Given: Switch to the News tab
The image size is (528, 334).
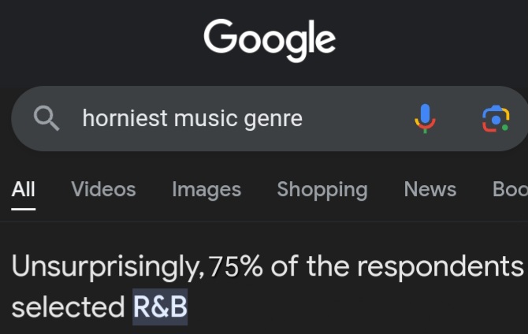Looking at the screenshot, I should tap(429, 189).
